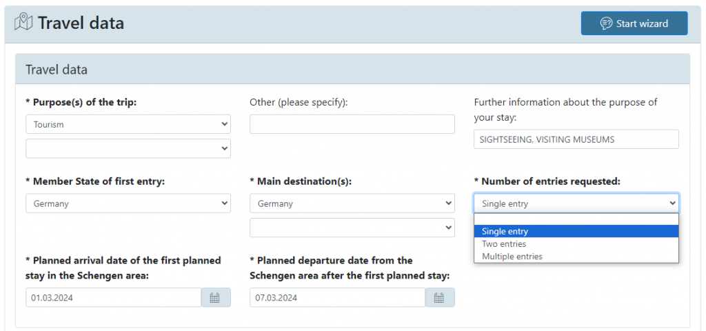This screenshot has width=706, height=331.
Task: Focus the further information about purpose field
Action: coord(576,139)
